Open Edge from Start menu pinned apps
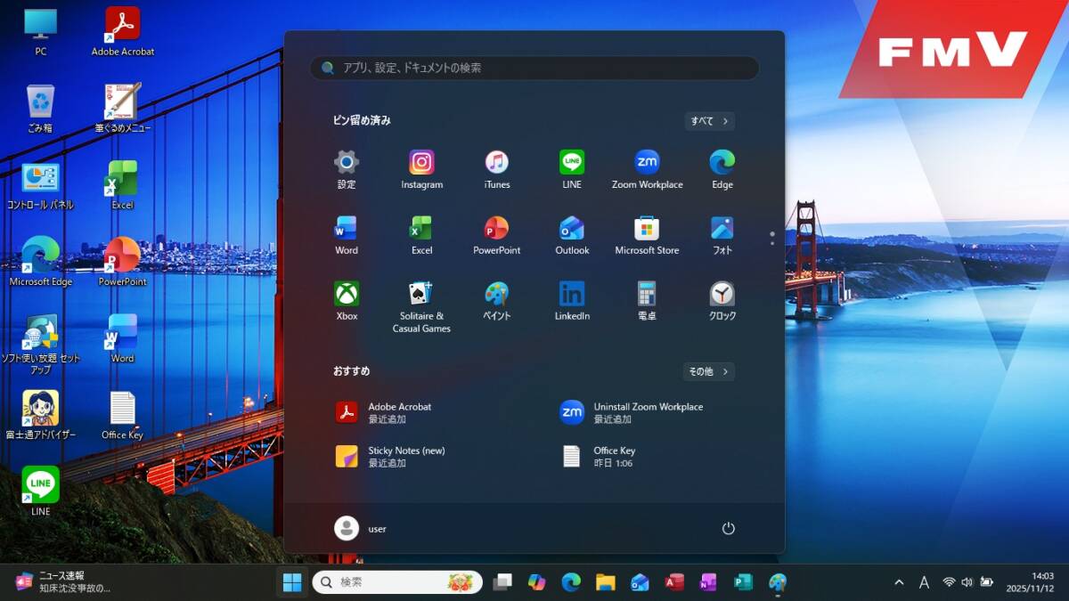Viewport: 1069px width, 601px height. coord(722,169)
